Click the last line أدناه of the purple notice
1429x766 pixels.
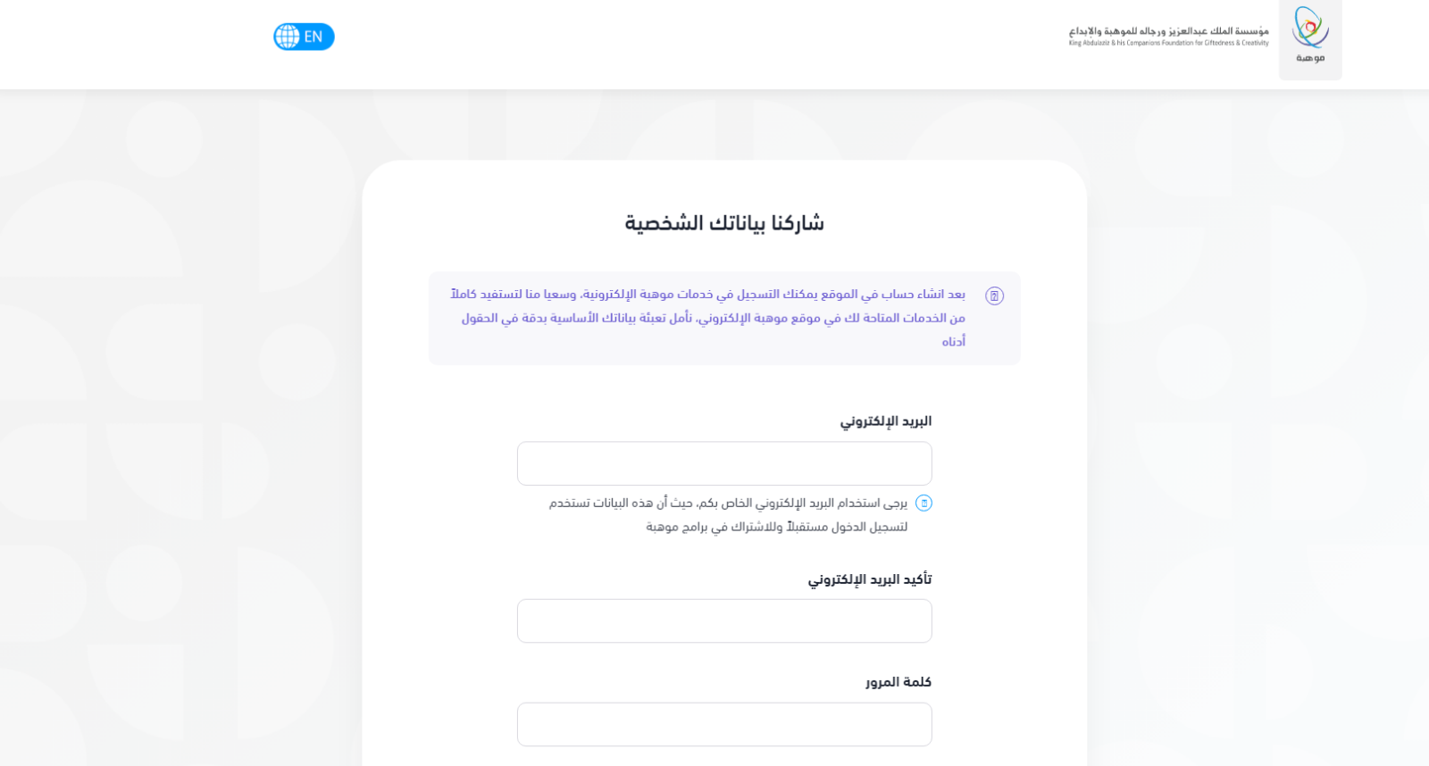953,342
